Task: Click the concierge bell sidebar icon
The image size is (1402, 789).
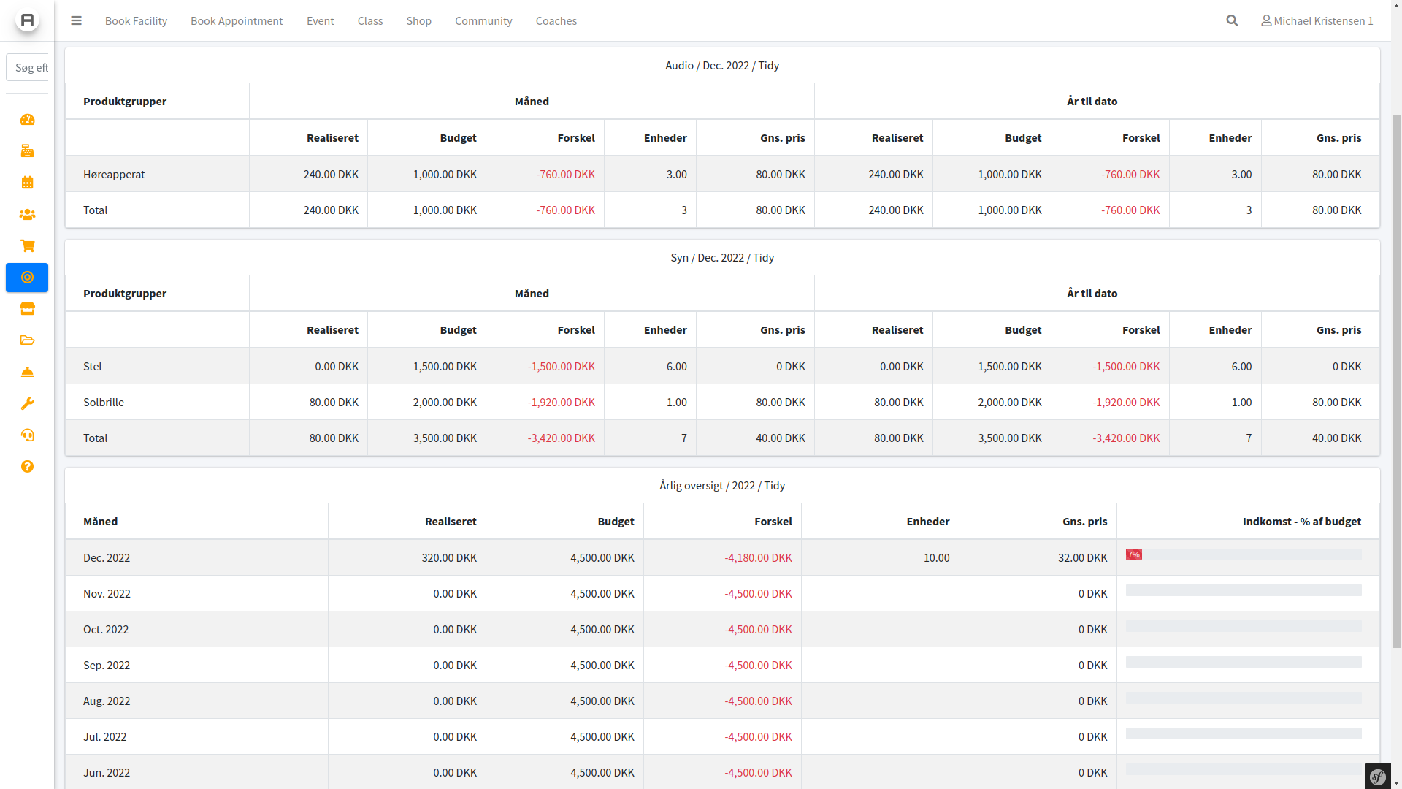Action: (x=27, y=373)
